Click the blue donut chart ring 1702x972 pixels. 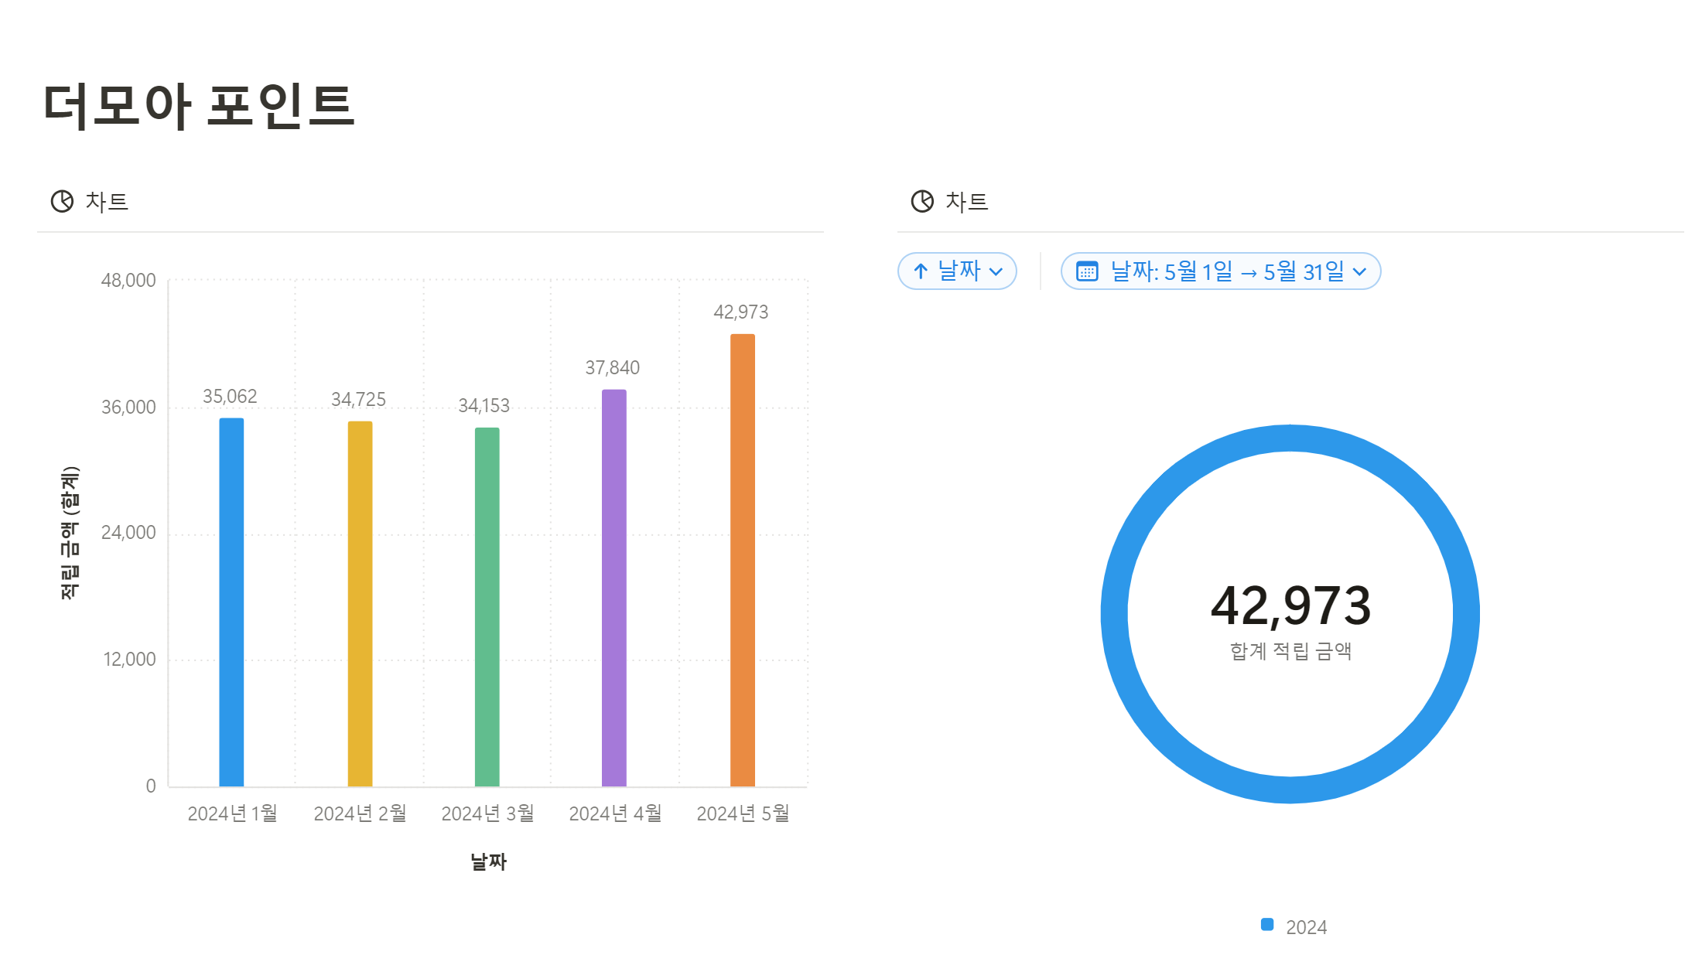coord(1114,613)
